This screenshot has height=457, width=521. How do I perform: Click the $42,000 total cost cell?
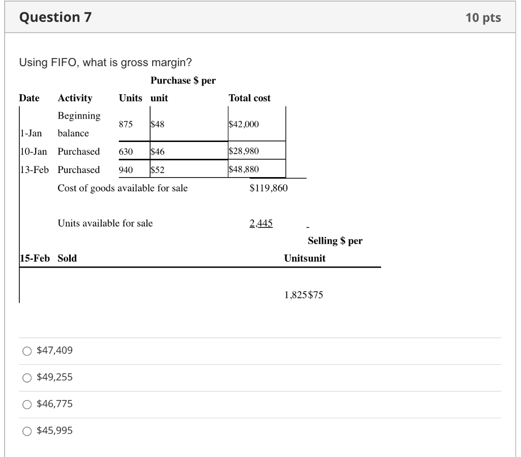tap(242, 124)
